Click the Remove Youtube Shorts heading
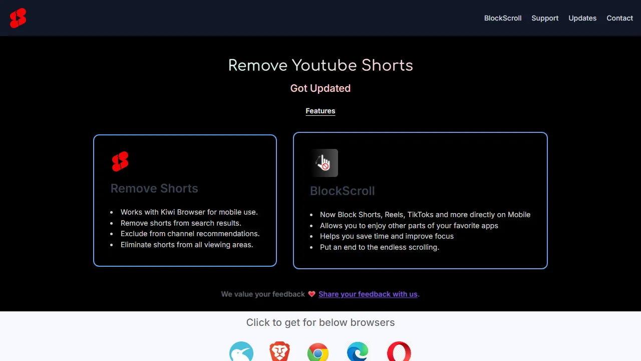The height and width of the screenshot is (361, 641). [320, 65]
